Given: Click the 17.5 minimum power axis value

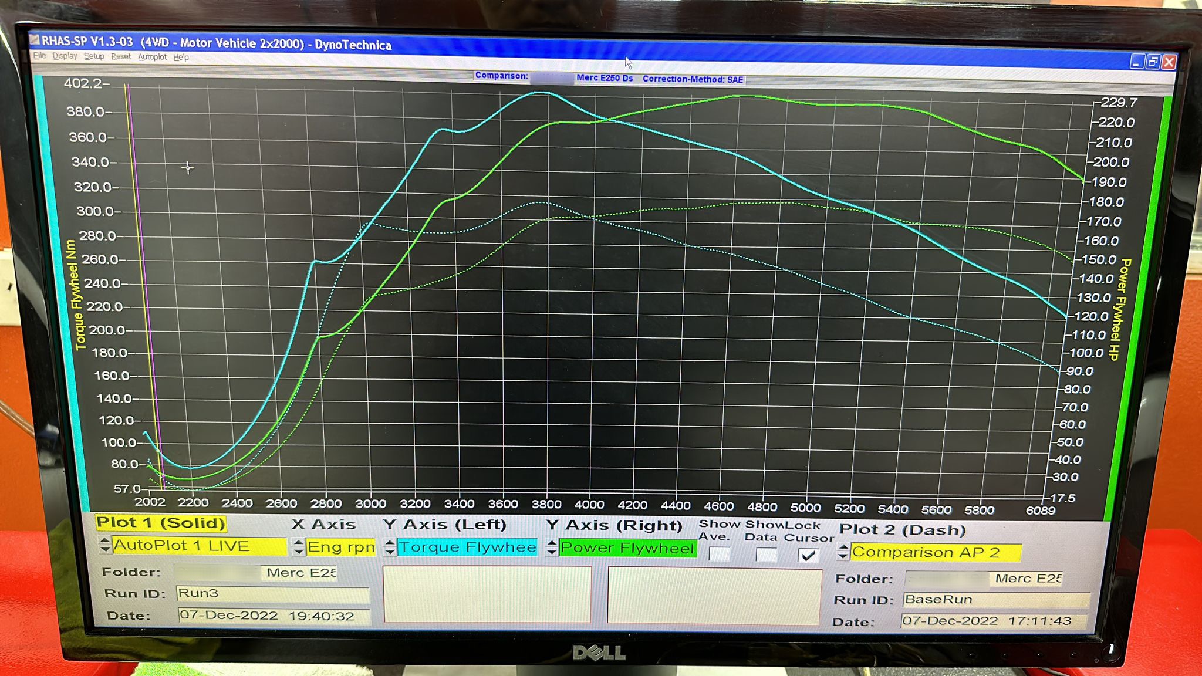Looking at the screenshot, I should (1062, 498).
